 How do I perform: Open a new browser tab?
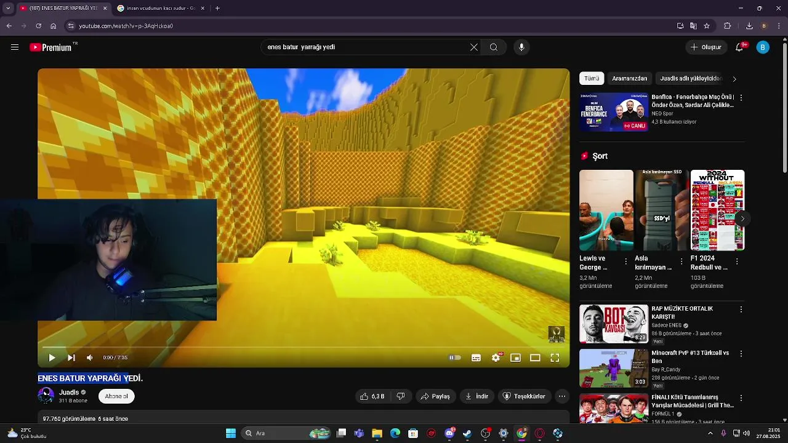217,8
